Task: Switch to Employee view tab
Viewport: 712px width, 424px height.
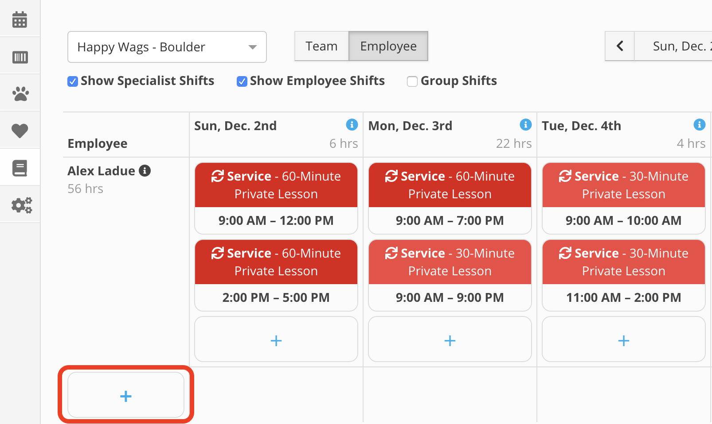Action: pyautogui.click(x=388, y=46)
